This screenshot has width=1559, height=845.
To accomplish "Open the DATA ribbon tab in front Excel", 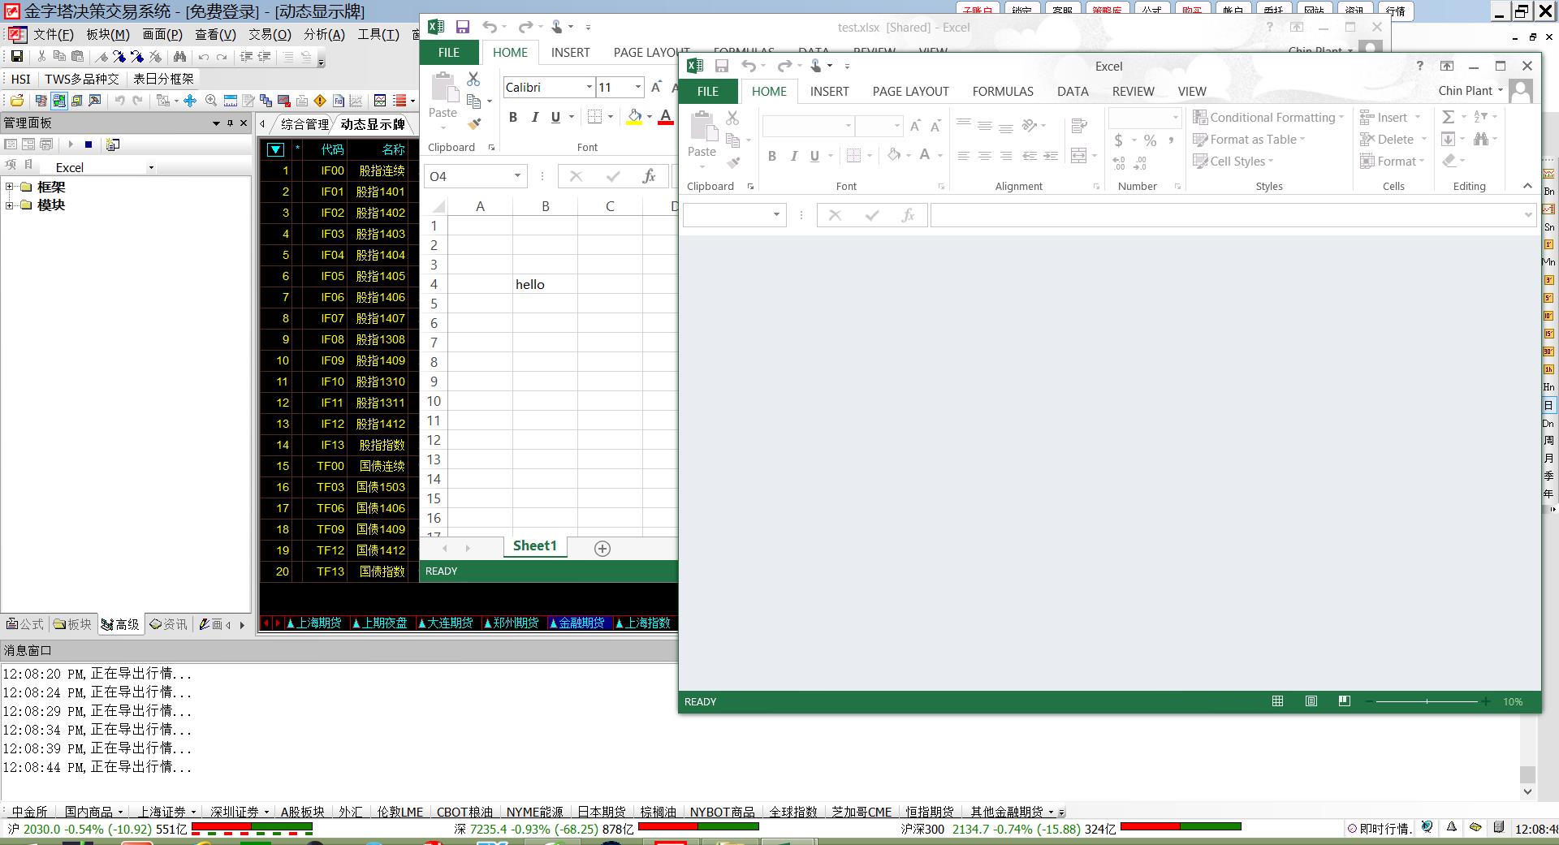I will (x=1073, y=91).
